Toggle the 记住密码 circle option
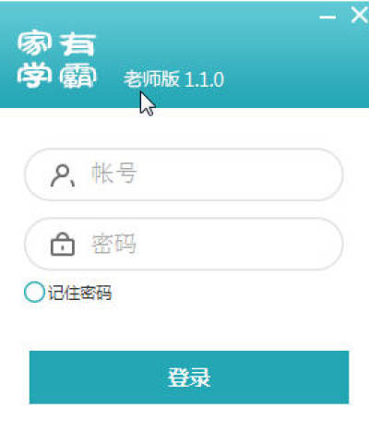Image resolution: width=369 pixels, height=444 pixels. point(34,292)
